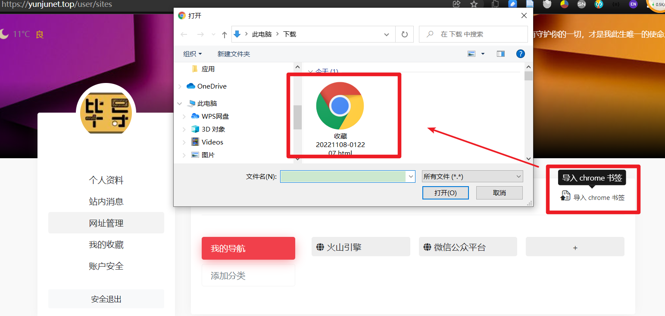Select the 我的导航 category tab

point(248,248)
